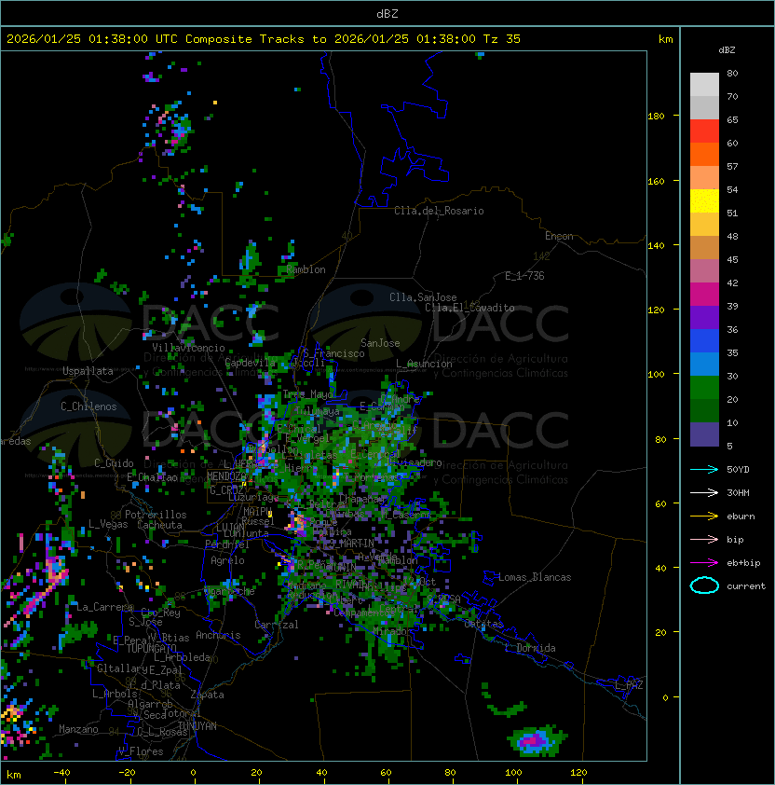Select the yellow eburn arrow icon
The height and width of the screenshot is (785, 775).
pyautogui.click(x=704, y=516)
